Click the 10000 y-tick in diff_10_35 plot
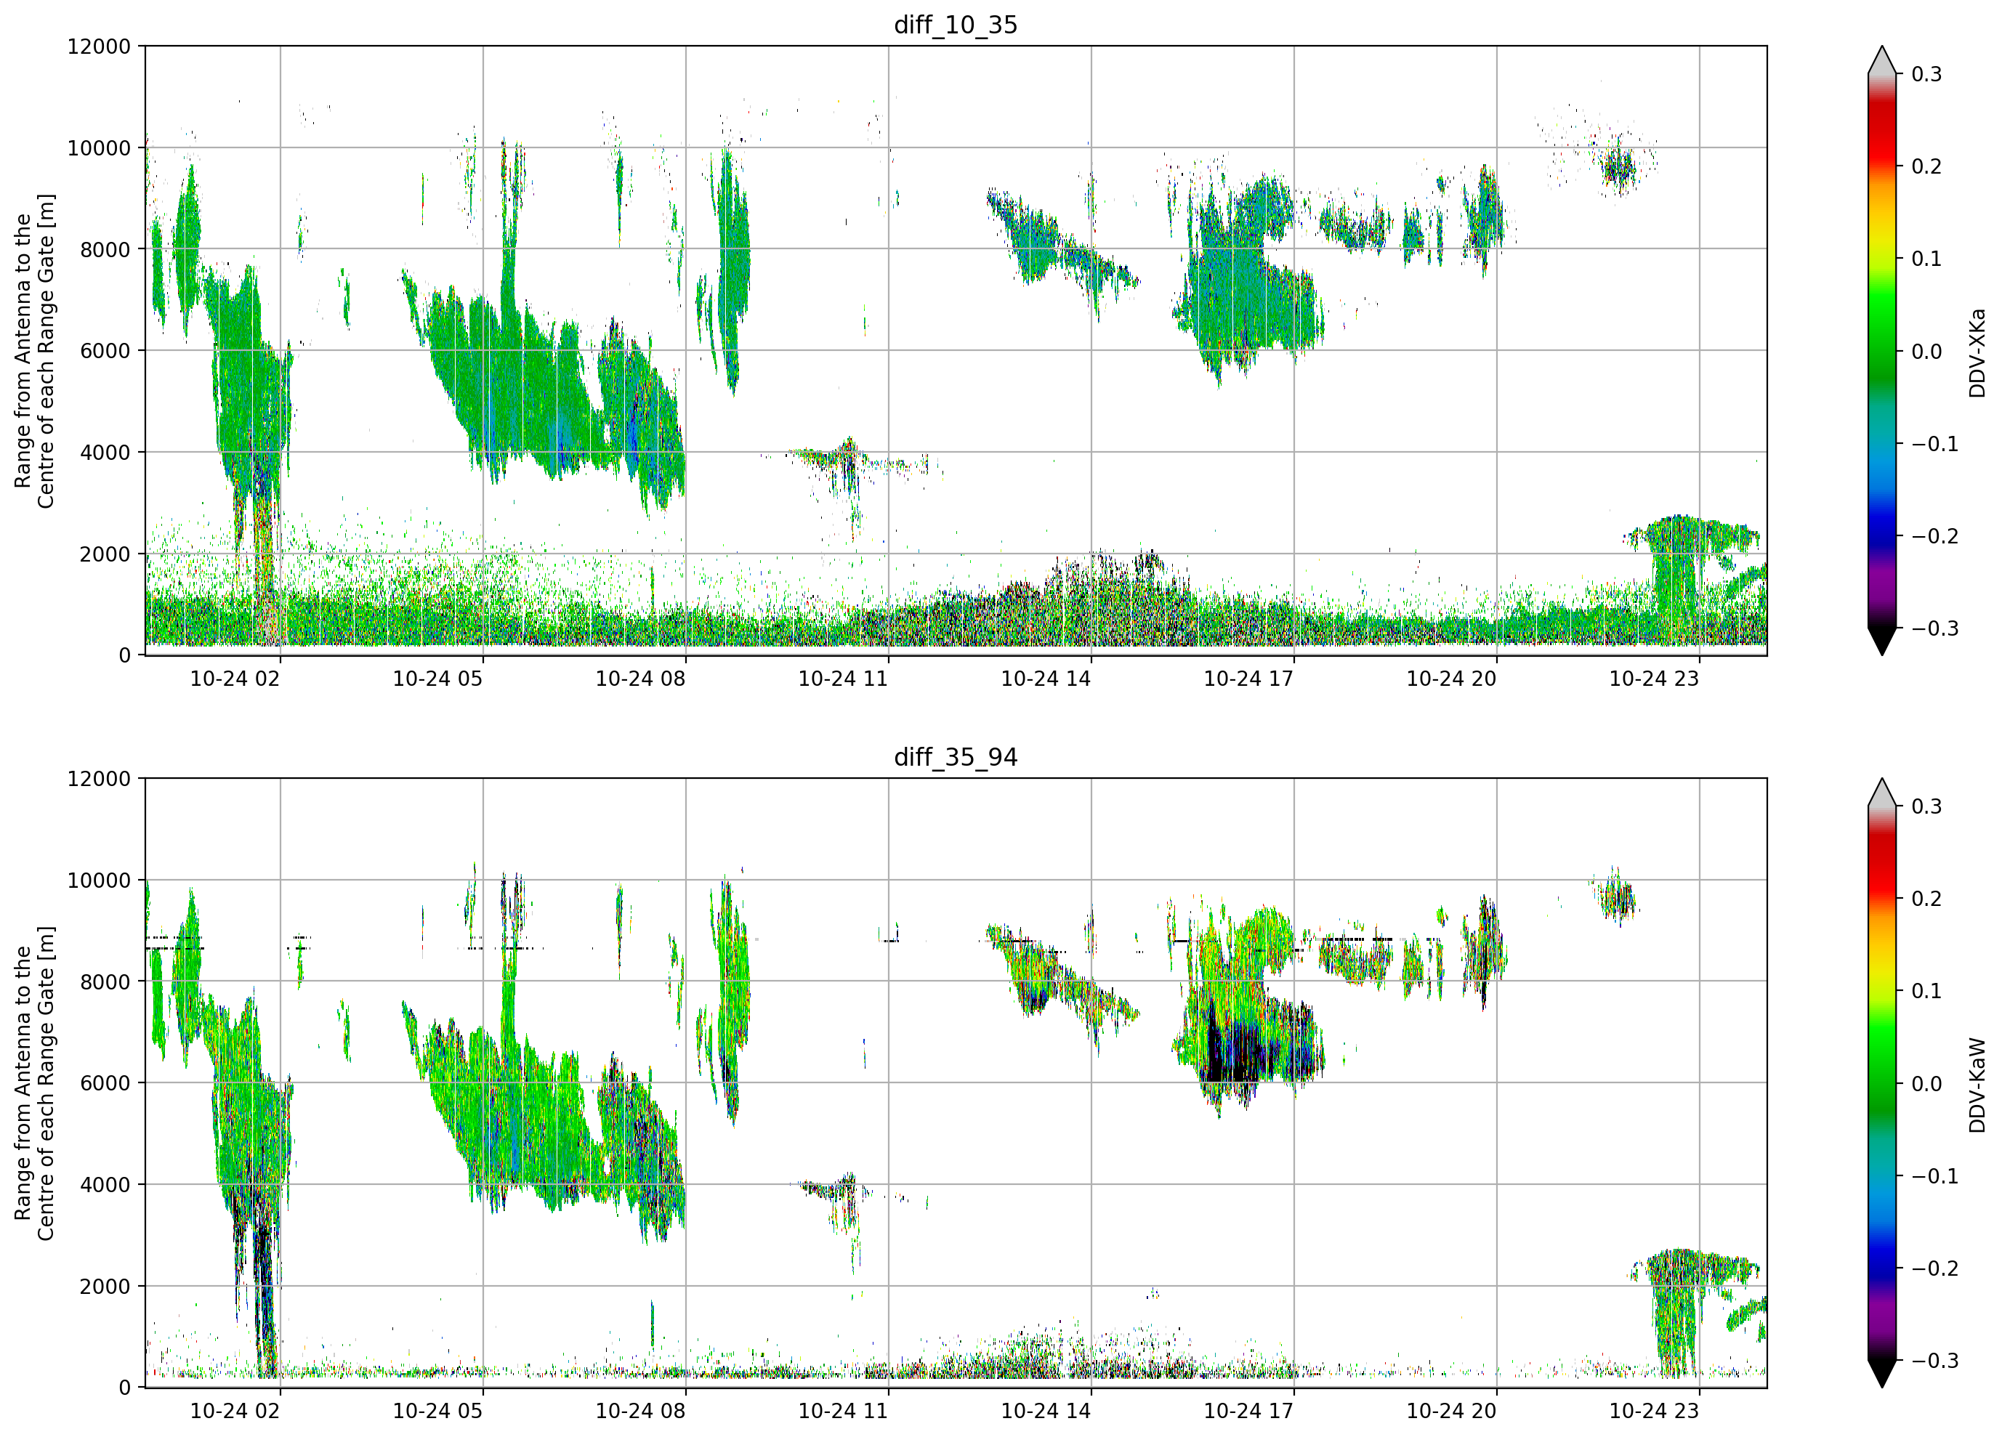Image resolution: width=2002 pixels, height=1437 pixels. point(99,147)
